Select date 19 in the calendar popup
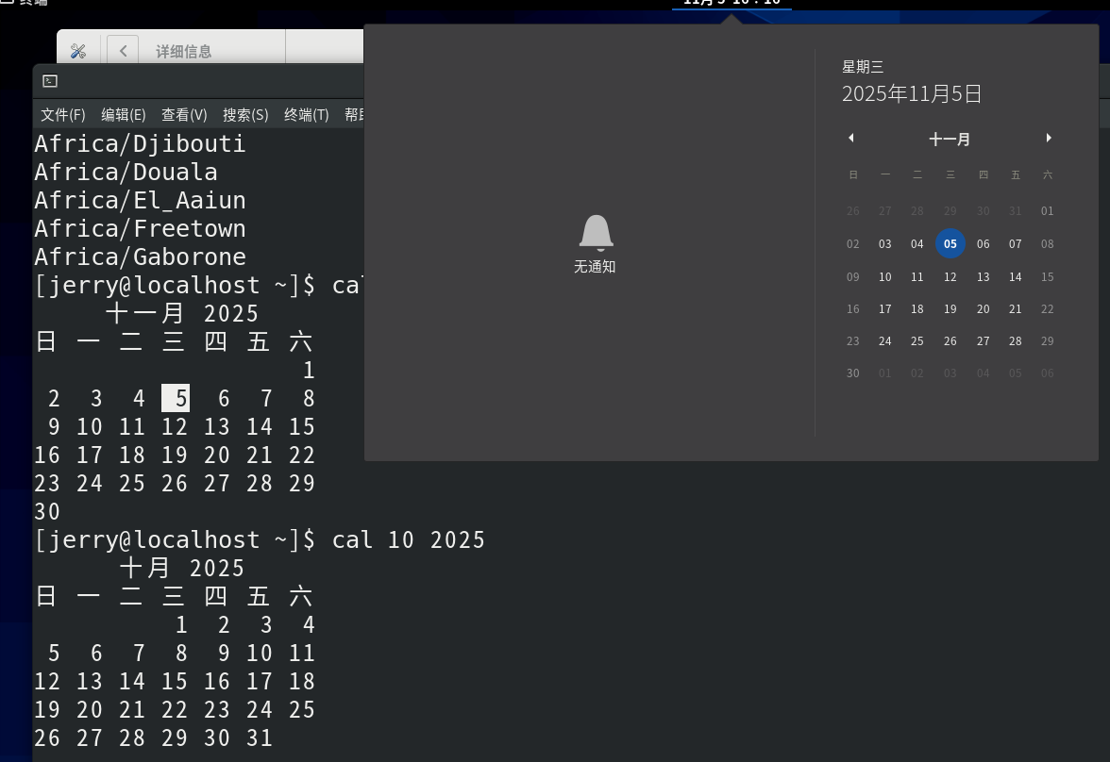This screenshot has height=762, width=1110. (x=950, y=309)
